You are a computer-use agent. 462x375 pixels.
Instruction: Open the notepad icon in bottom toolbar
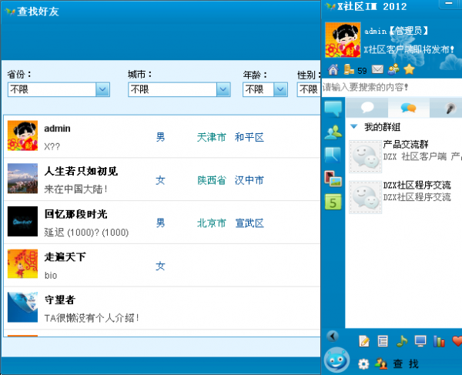tap(364, 341)
